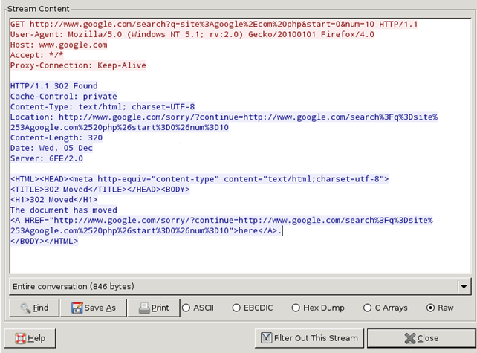Screen dimensions: 477x353
Task: Click the Location header line
Action: [223, 117]
